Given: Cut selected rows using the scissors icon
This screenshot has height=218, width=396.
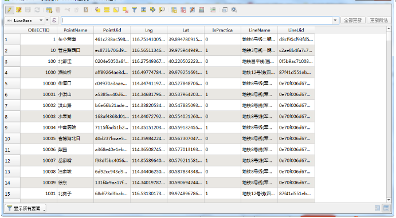Looking at the screenshot, I should coord(67,10).
